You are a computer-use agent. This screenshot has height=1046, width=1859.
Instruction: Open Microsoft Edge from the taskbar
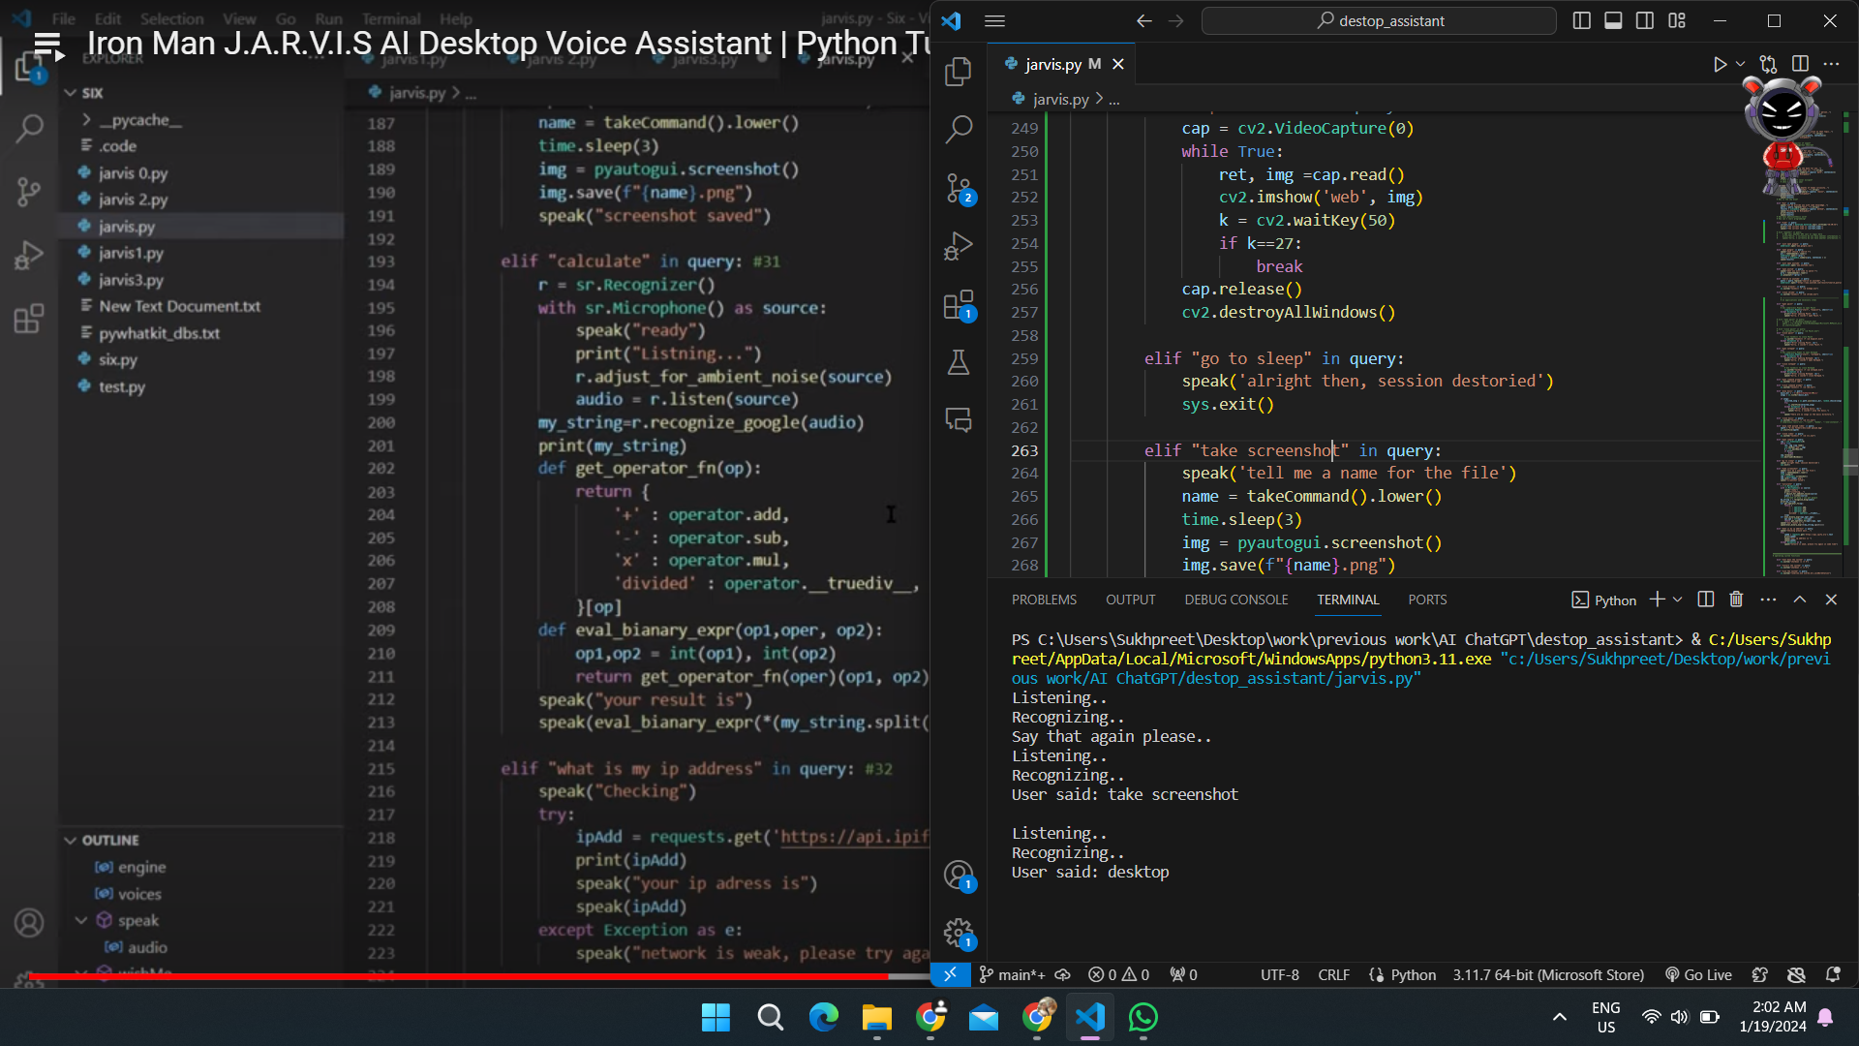[823, 1017]
